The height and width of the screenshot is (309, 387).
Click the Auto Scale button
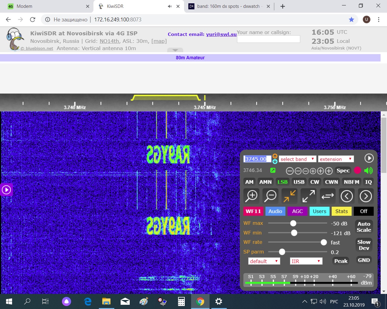click(364, 227)
